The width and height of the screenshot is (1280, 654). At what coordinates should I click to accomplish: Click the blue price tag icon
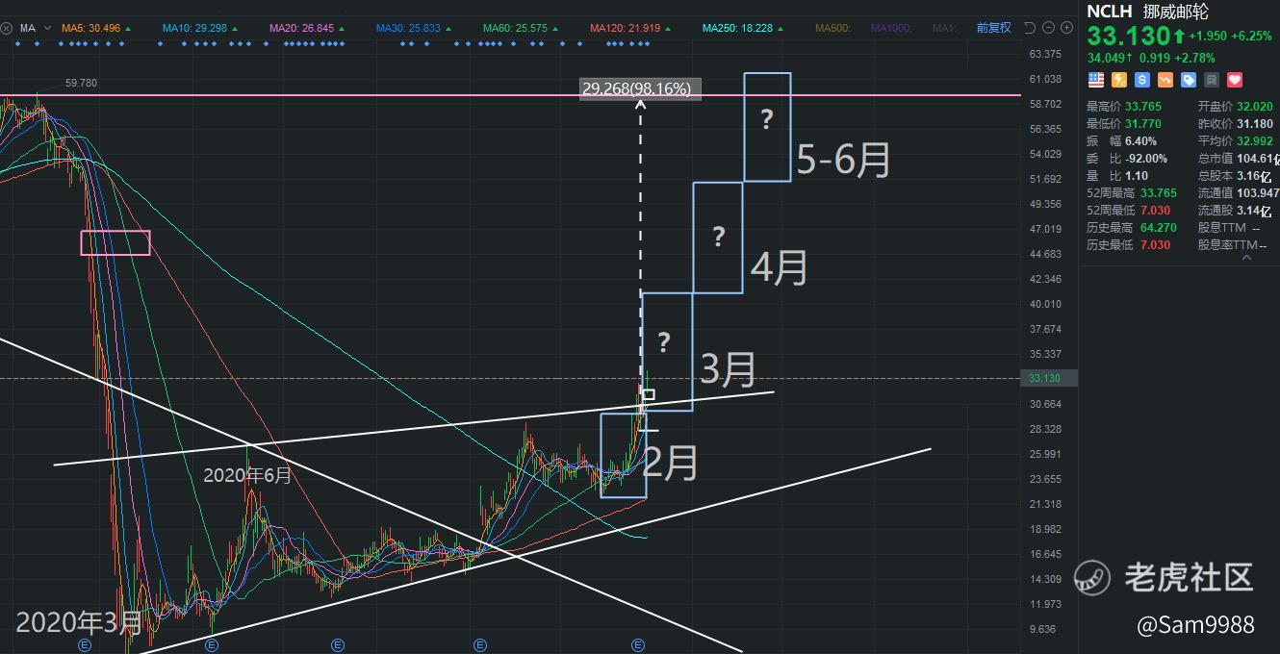[1189, 81]
